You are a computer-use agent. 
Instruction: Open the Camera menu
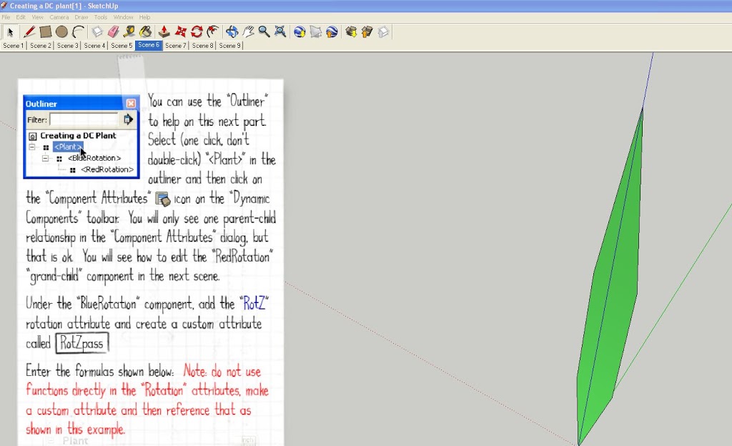(59, 17)
